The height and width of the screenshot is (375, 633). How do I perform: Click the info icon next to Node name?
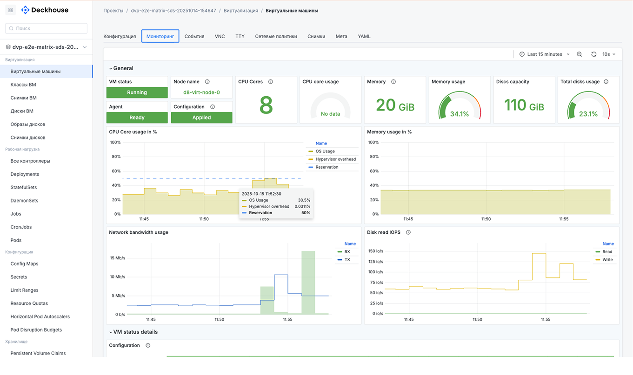[207, 82]
